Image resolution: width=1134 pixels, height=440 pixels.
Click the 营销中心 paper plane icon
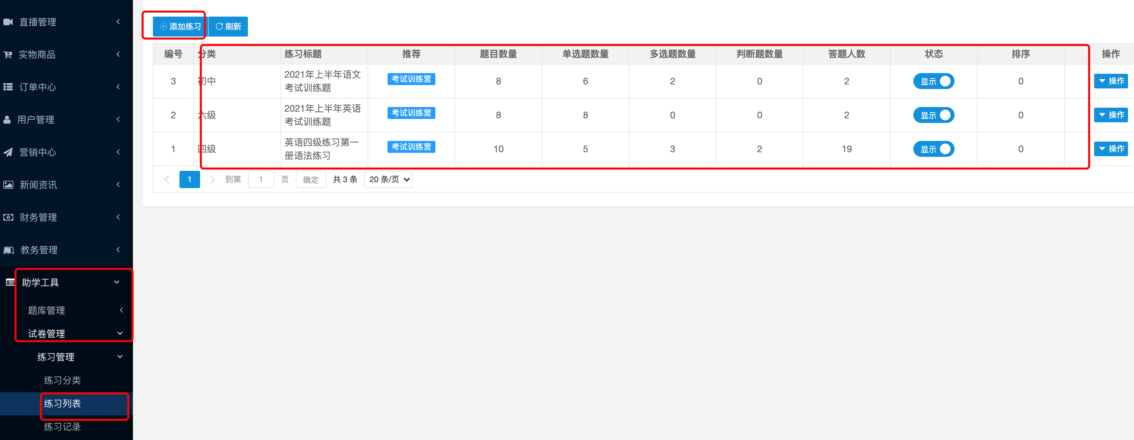8,152
